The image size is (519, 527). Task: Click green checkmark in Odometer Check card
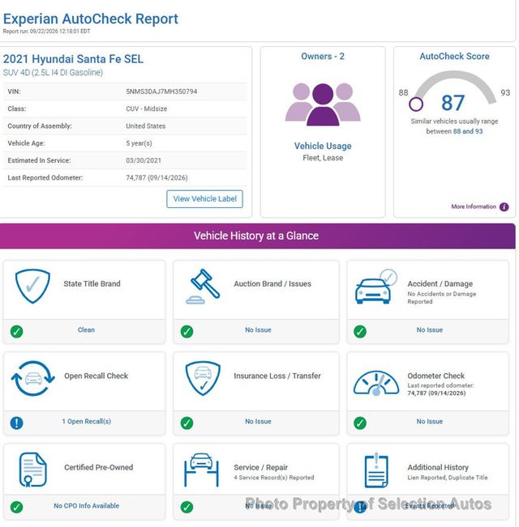click(360, 423)
